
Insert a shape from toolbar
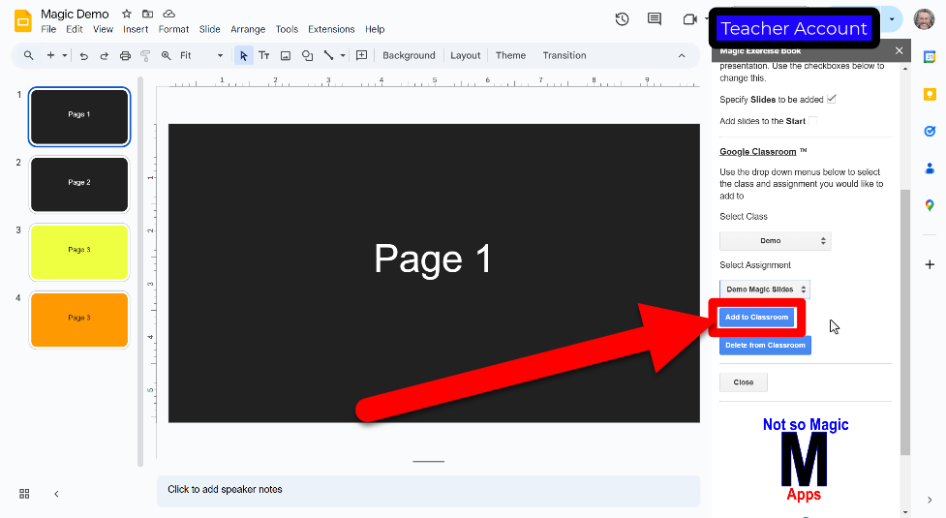click(307, 55)
